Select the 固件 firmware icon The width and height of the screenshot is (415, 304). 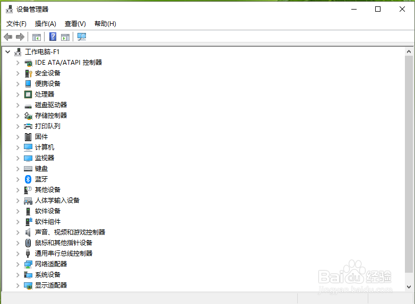28,137
